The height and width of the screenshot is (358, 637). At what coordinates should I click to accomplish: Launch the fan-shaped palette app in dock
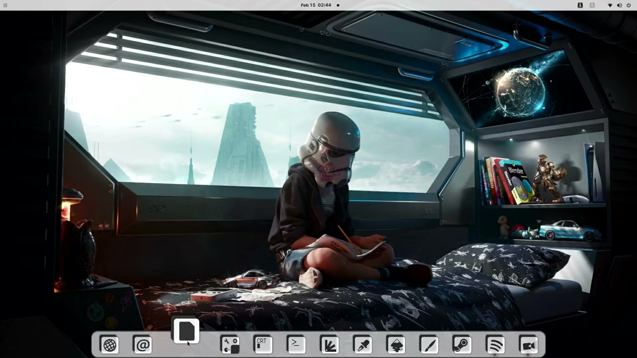click(x=329, y=345)
